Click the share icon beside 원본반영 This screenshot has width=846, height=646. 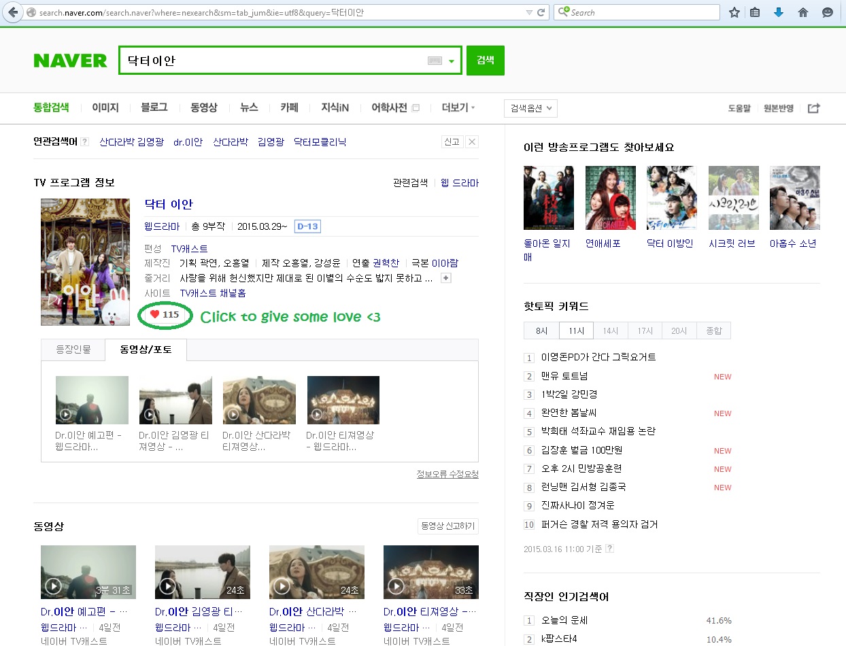click(813, 108)
